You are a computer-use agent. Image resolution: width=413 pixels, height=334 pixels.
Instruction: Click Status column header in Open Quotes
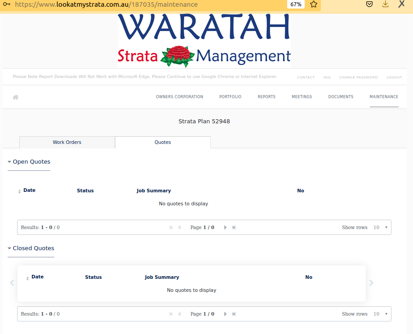point(85,191)
